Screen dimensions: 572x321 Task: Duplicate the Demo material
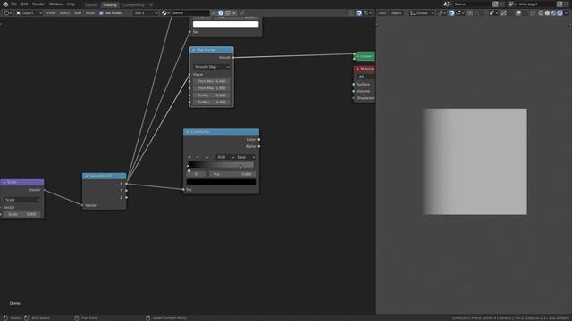coord(228,13)
